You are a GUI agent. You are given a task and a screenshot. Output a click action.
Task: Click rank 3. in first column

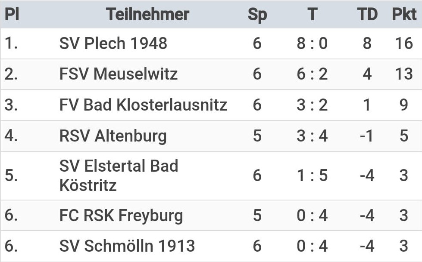coord(11,105)
